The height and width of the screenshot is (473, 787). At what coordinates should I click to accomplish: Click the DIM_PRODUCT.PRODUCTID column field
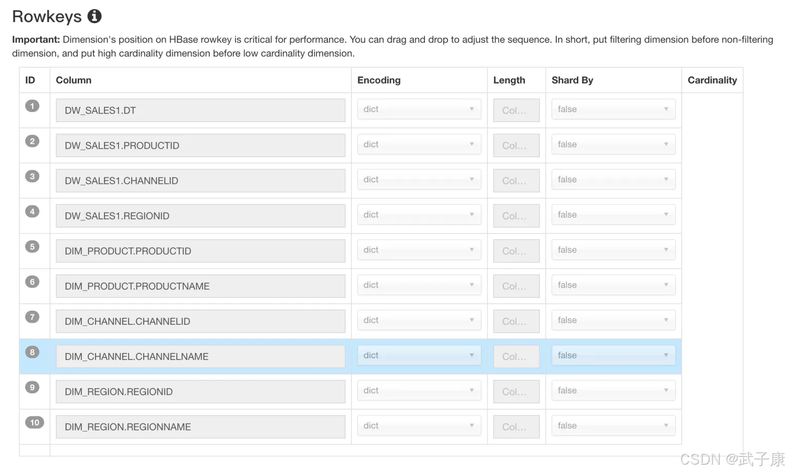(200, 251)
